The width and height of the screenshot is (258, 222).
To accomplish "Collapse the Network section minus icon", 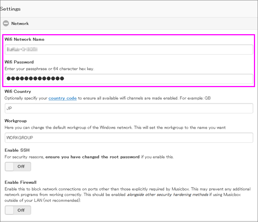I will point(6,23).
